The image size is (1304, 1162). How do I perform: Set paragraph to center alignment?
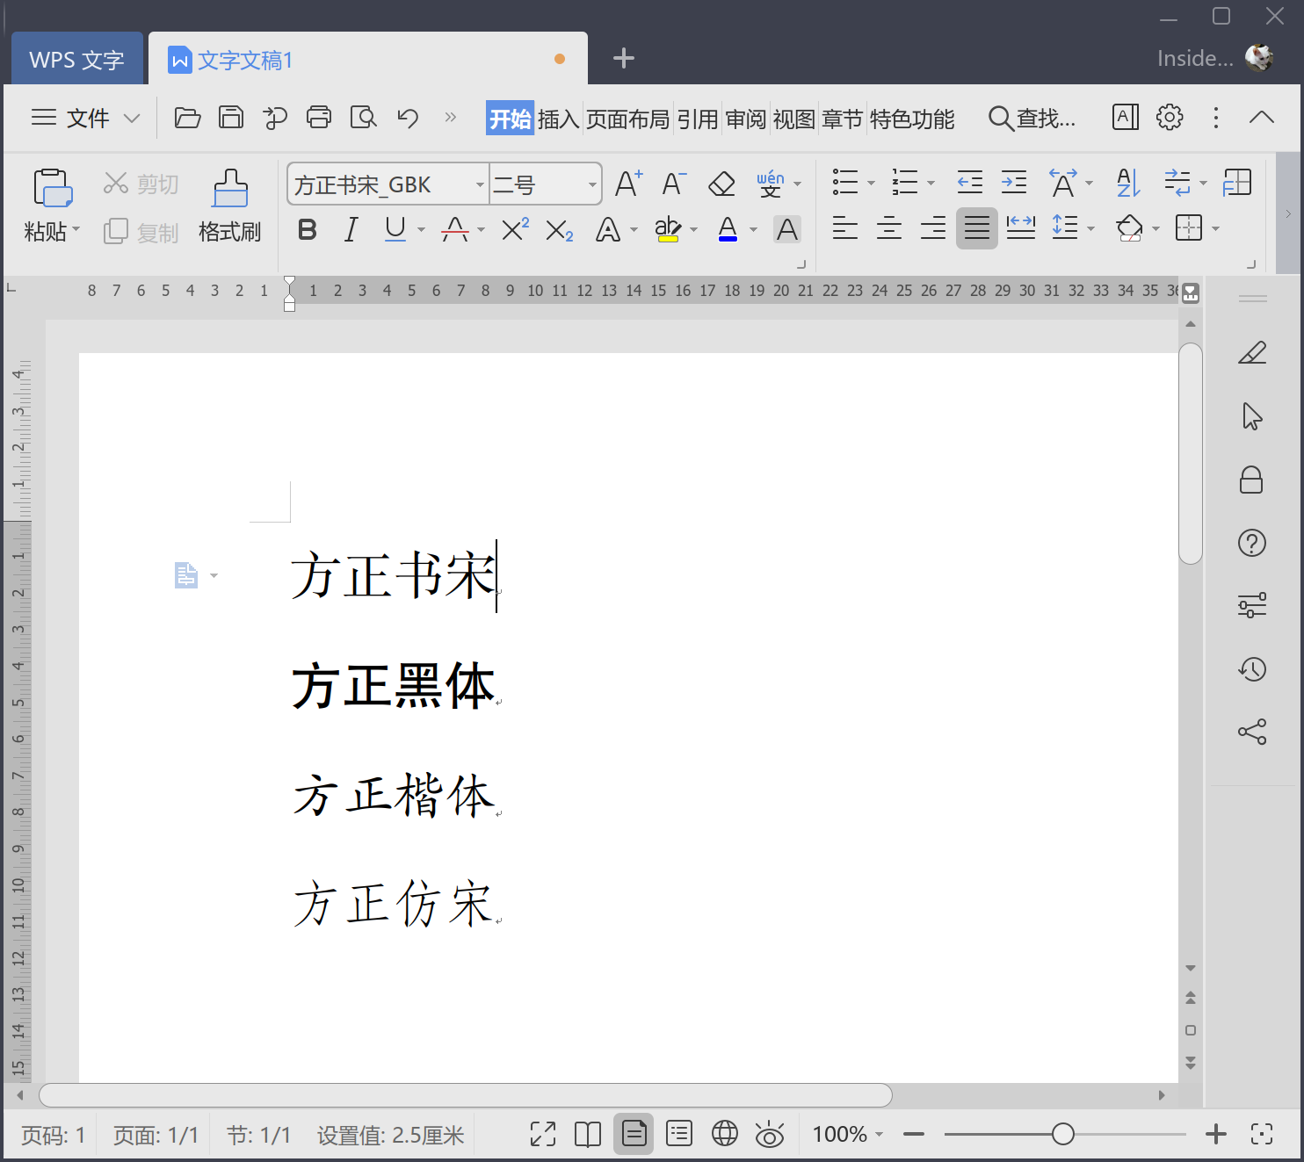(889, 228)
